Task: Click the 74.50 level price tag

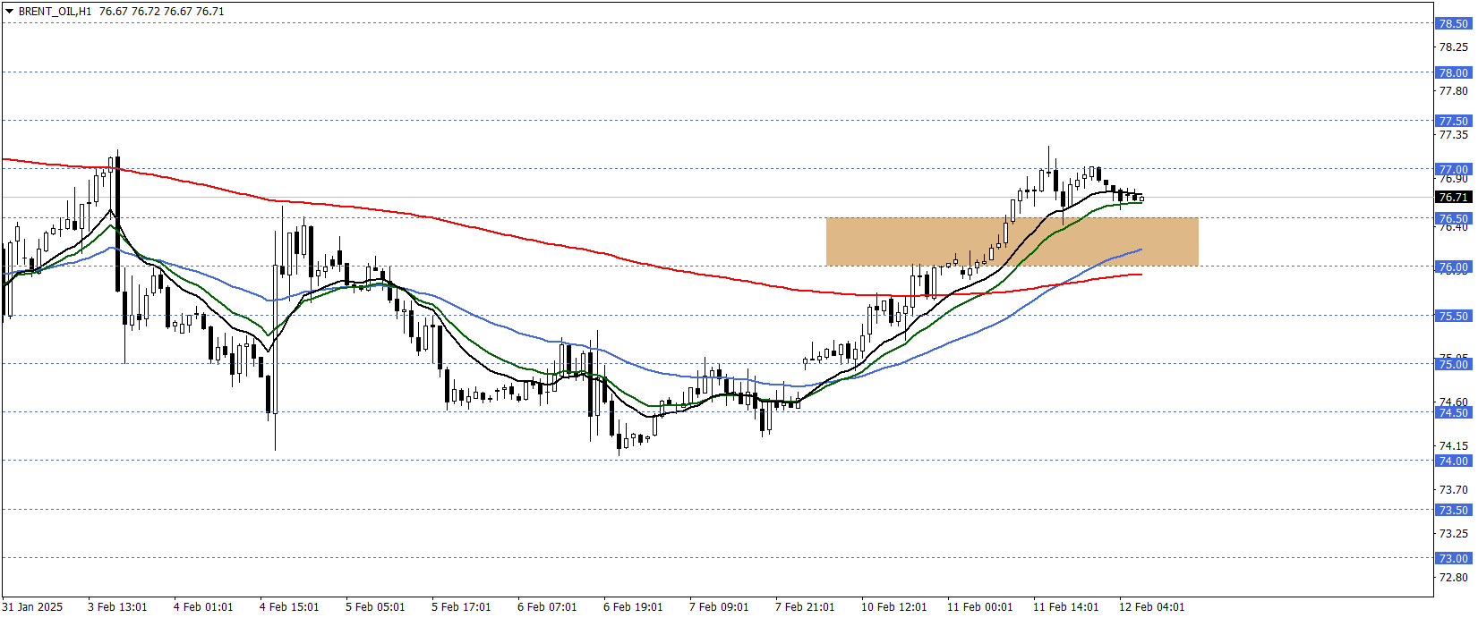Action: (x=1453, y=412)
